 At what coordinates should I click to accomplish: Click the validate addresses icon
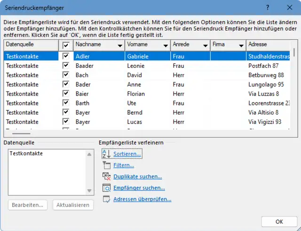tap(106, 199)
